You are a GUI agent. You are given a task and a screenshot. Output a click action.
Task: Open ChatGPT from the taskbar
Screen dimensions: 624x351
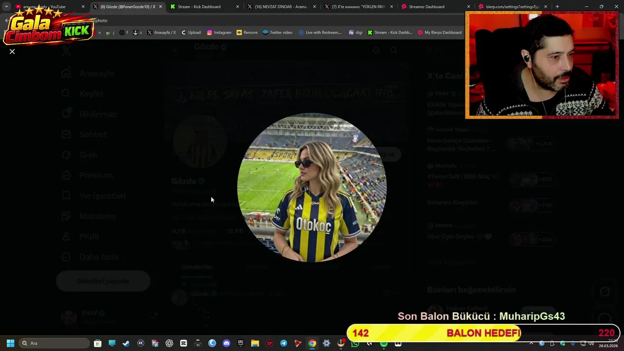[x=169, y=343]
